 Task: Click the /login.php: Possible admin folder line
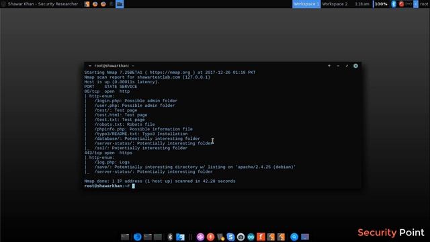coord(136,101)
